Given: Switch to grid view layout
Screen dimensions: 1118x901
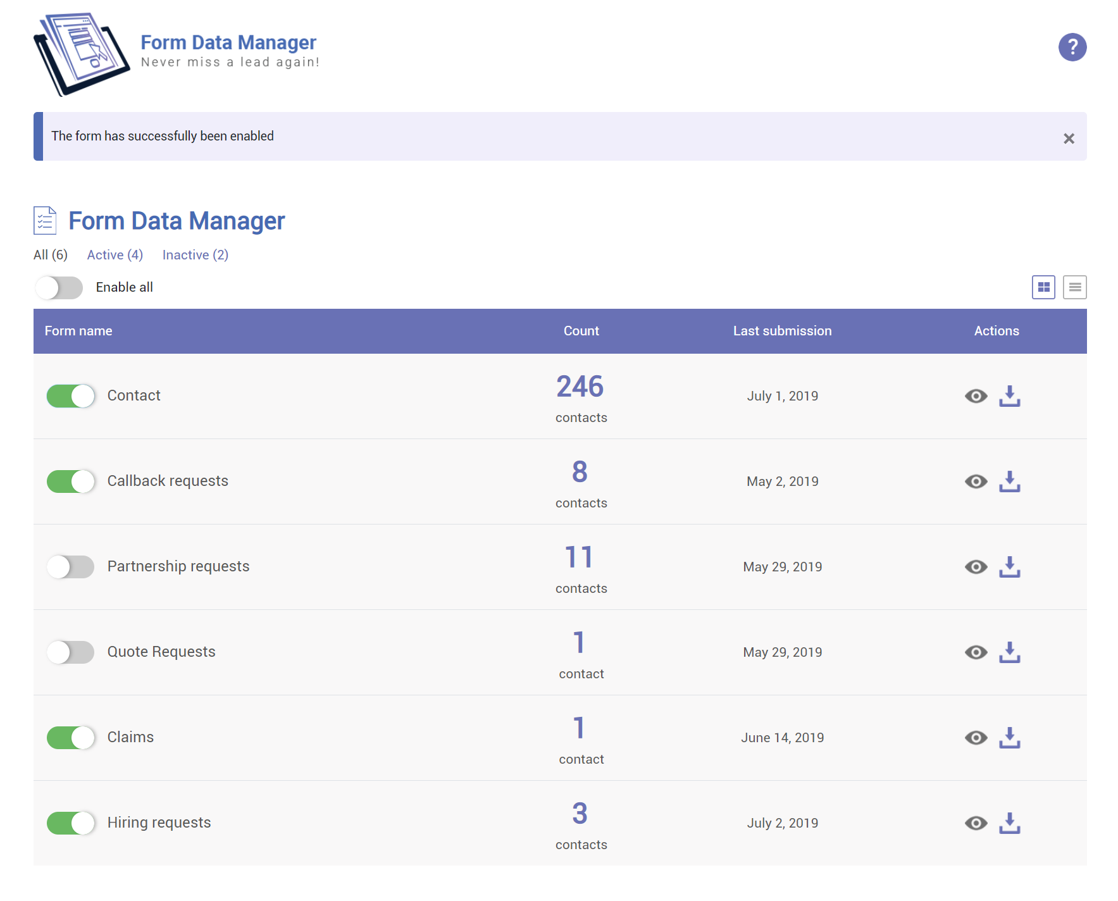Looking at the screenshot, I should (1043, 287).
